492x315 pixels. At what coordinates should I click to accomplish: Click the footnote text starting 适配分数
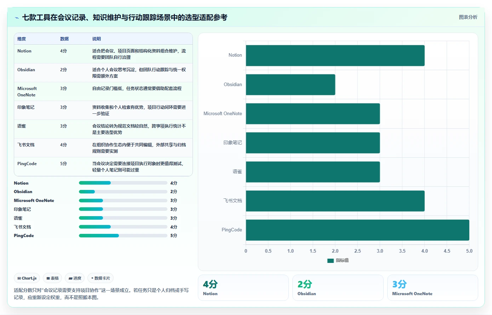pyautogui.click(x=101, y=294)
